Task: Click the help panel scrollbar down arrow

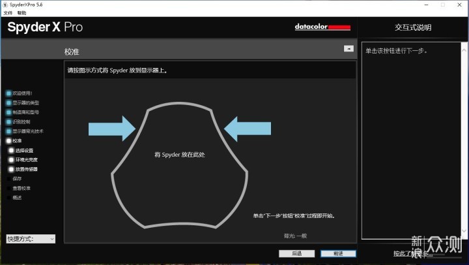Action: [x=464, y=231]
